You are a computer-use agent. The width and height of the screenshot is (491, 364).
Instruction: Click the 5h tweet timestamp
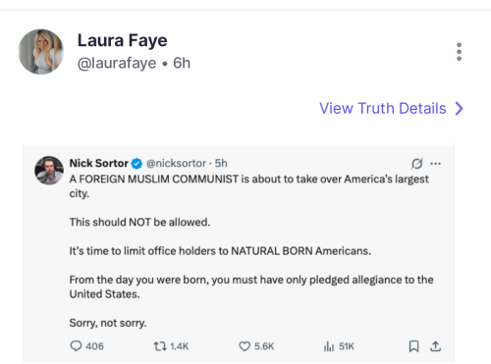coord(221,163)
